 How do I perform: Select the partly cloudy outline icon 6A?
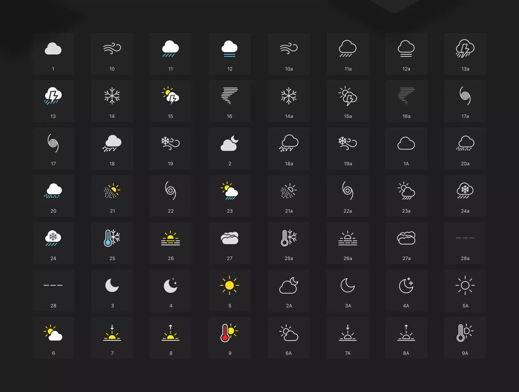click(x=289, y=333)
